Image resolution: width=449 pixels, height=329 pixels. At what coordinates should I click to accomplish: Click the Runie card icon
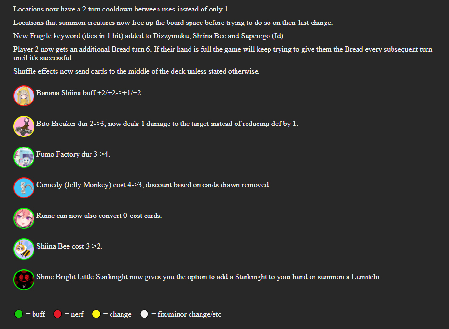24,218
